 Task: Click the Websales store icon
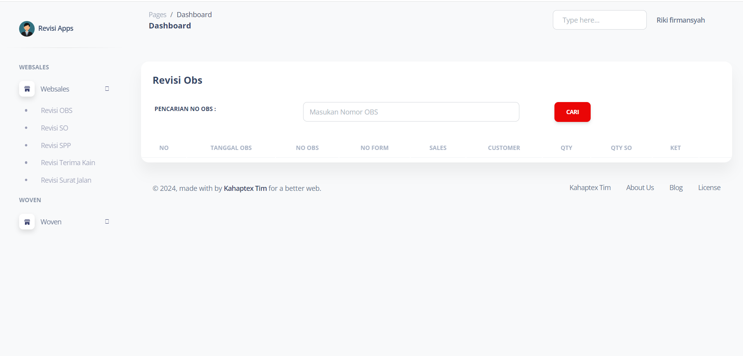tap(27, 89)
